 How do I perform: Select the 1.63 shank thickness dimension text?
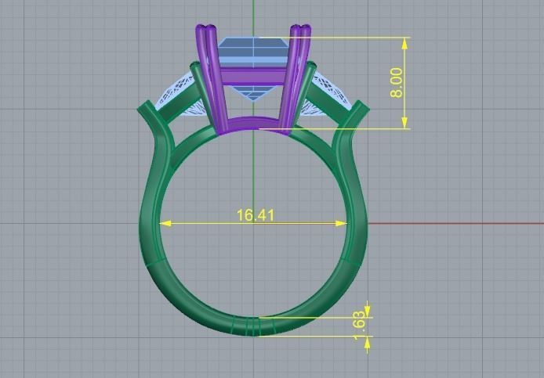click(x=360, y=326)
